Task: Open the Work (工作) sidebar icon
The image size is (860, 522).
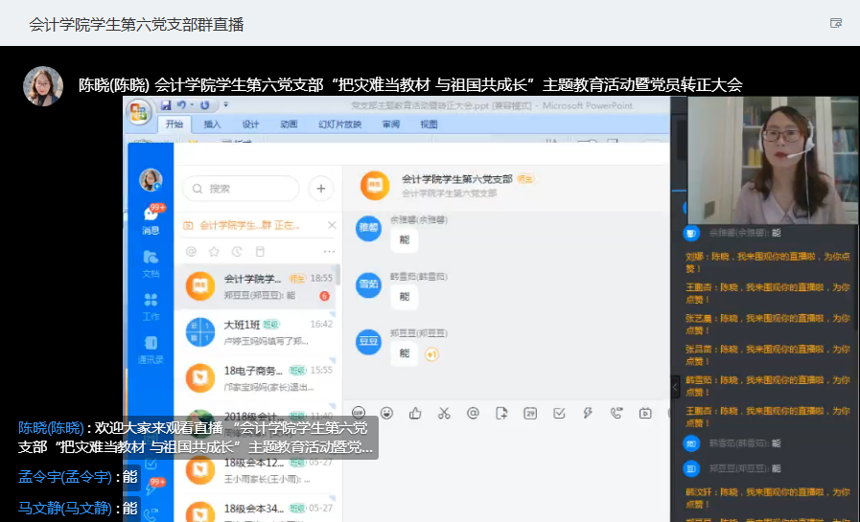Action: 151,305
